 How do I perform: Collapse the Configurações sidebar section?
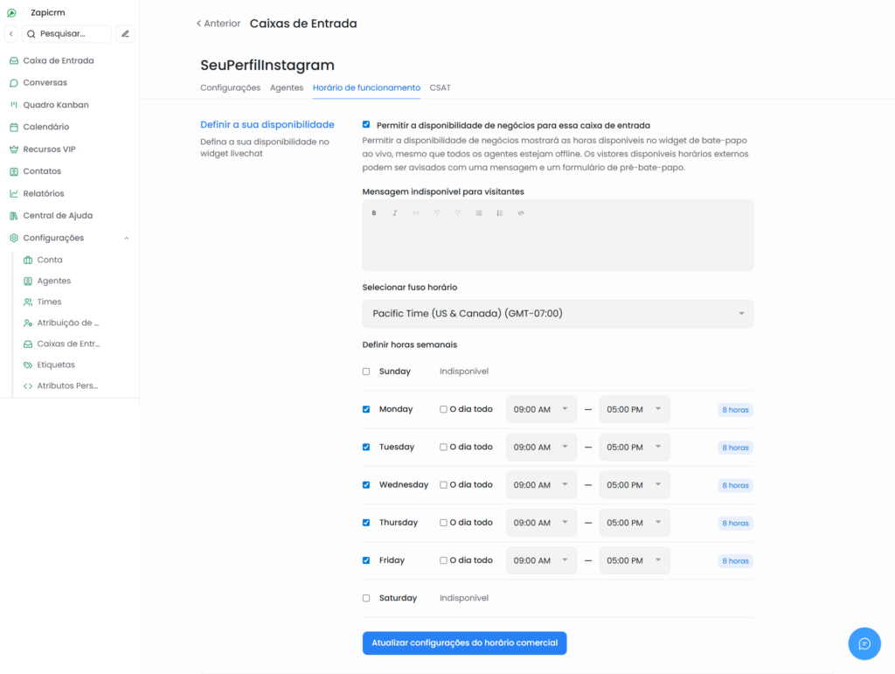tap(126, 238)
